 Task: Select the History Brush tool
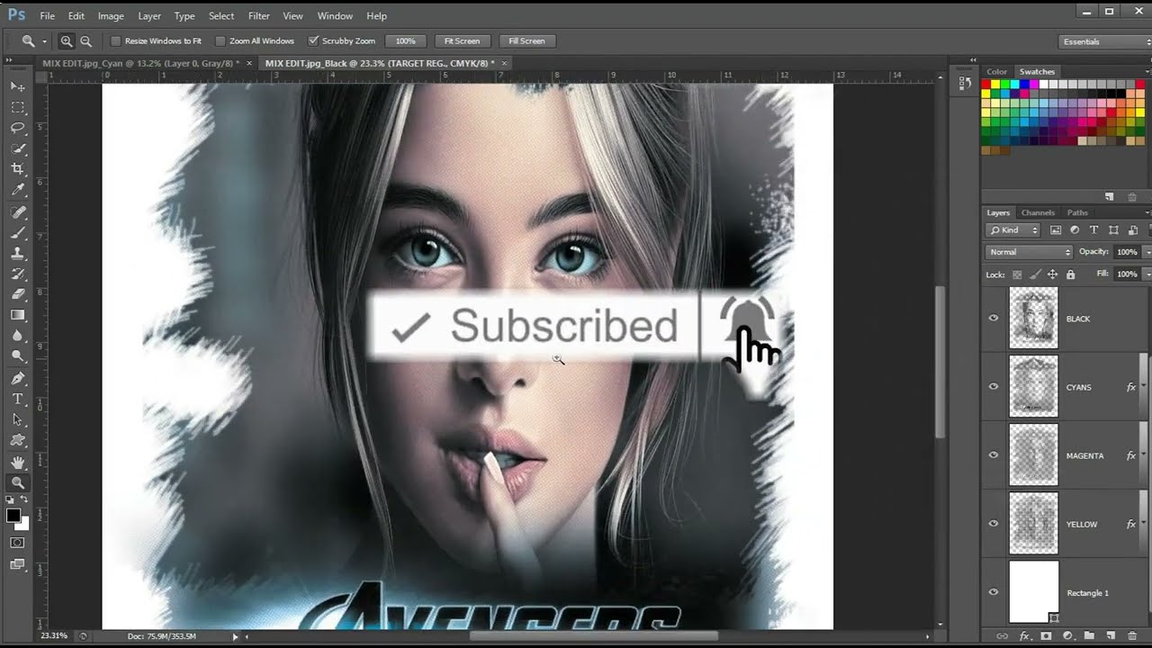[17, 274]
